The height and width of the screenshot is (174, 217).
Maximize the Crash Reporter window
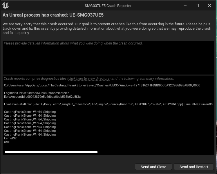click(x=197, y=6)
